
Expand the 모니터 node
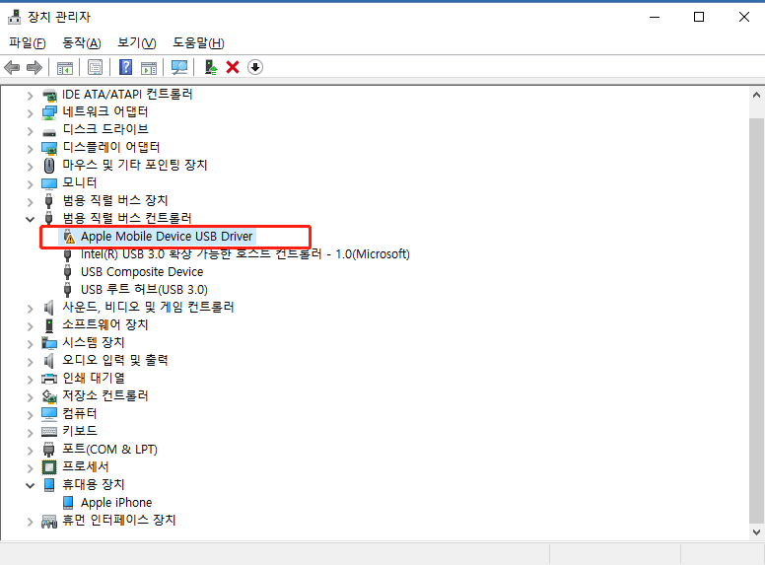(31, 184)
